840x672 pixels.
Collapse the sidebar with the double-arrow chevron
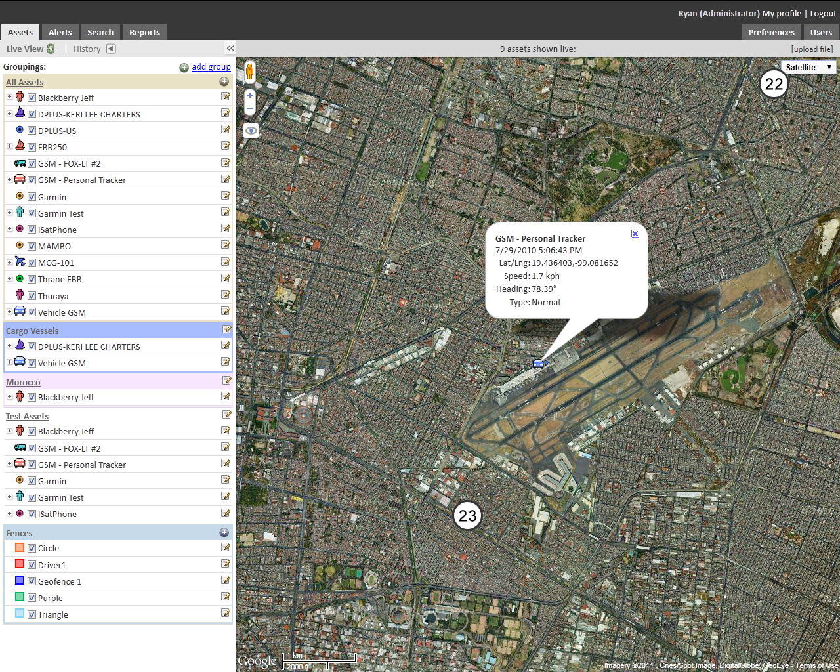[230, 48]
